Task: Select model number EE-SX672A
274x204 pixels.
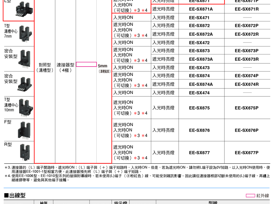Action: (201, 34)
